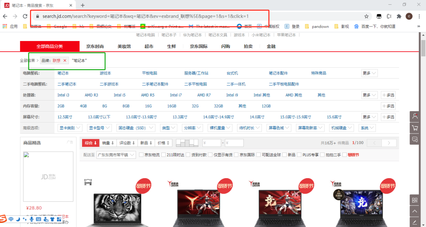Sort results by 销量
This screenshot has height=227, width=426.
[x=108, y=143]
